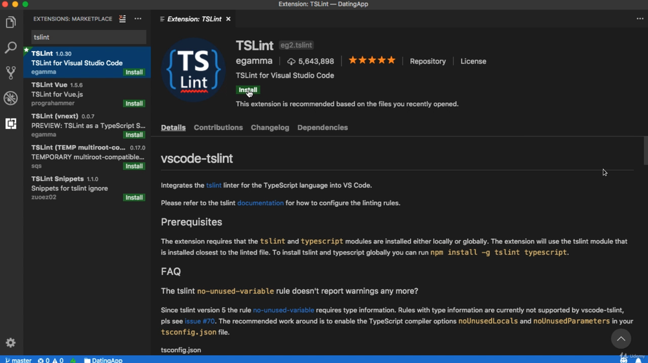Click the tsconfig.json code text
This screenshot has width=648, height=363.
189,332
